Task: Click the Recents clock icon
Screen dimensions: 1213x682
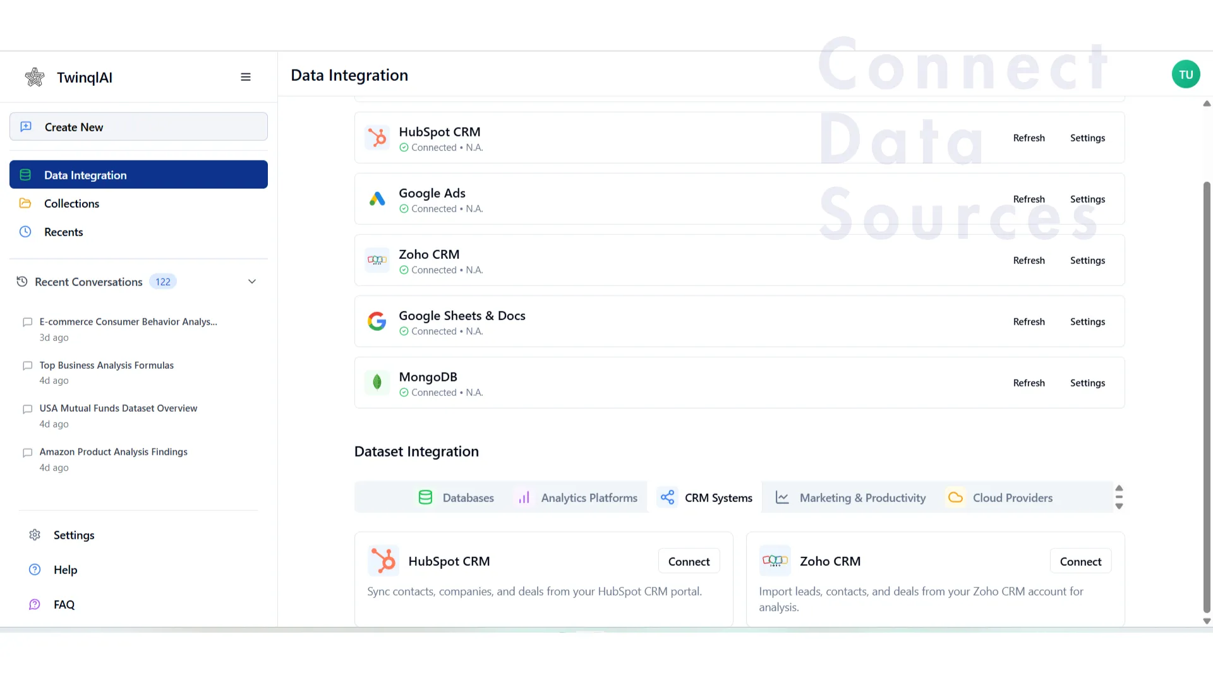Action: click(x=25, y=232)
